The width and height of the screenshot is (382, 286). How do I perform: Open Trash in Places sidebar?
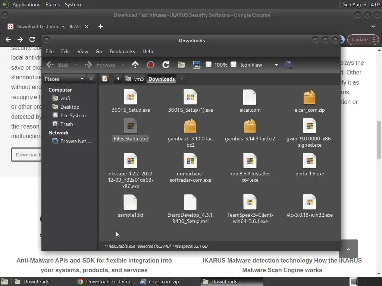pos(63,124)
